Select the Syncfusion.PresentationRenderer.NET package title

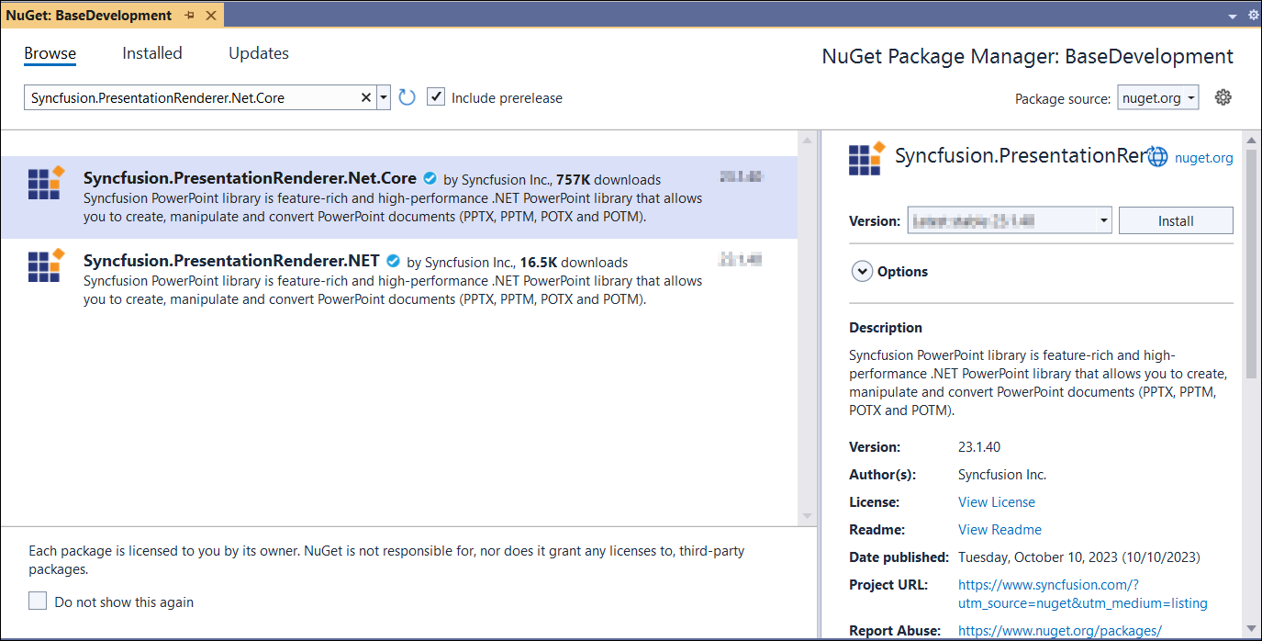(231, 261)
